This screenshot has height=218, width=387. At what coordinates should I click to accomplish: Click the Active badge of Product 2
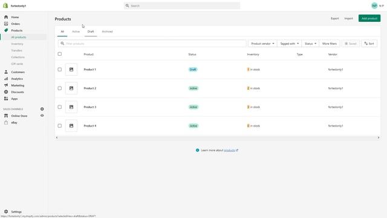coord(193,88)
